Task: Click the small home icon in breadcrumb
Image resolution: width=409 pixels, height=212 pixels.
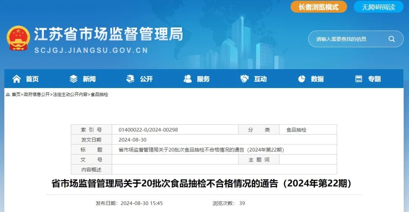Action: pyautogui.click(x=8, y=94)
